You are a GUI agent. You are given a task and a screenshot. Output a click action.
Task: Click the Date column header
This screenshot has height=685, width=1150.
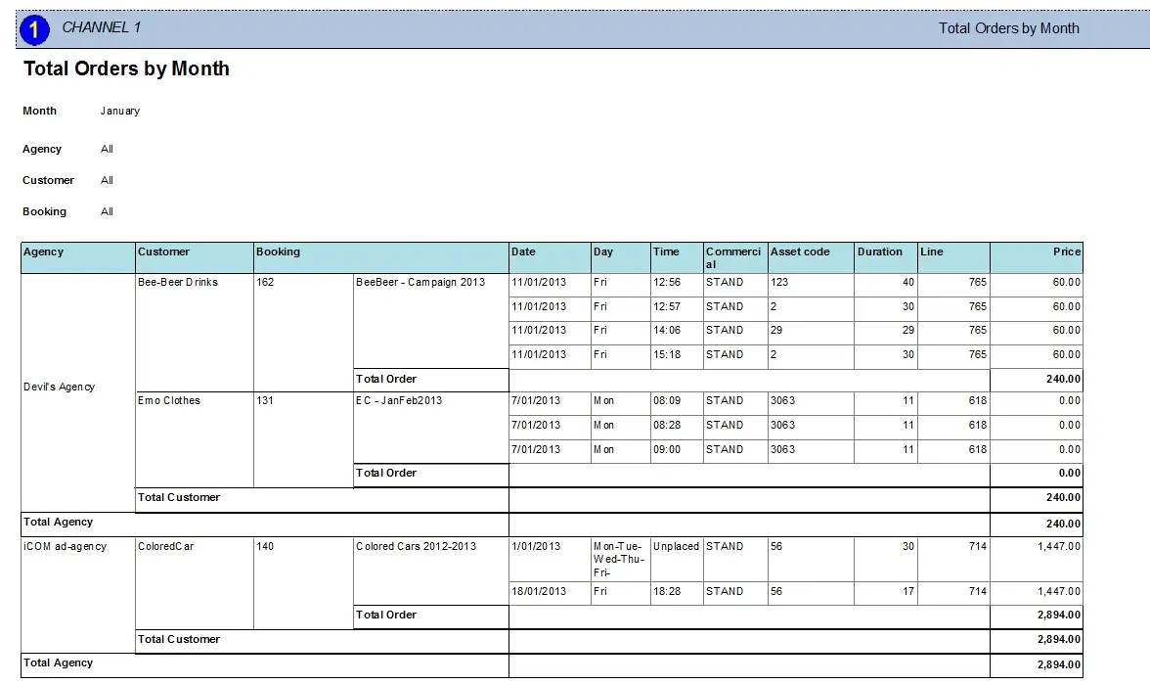(524, 252)
